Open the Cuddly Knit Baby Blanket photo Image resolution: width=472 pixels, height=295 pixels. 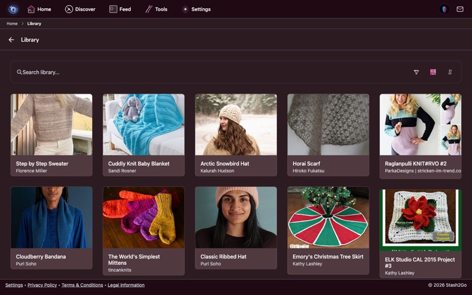point(143,124)
